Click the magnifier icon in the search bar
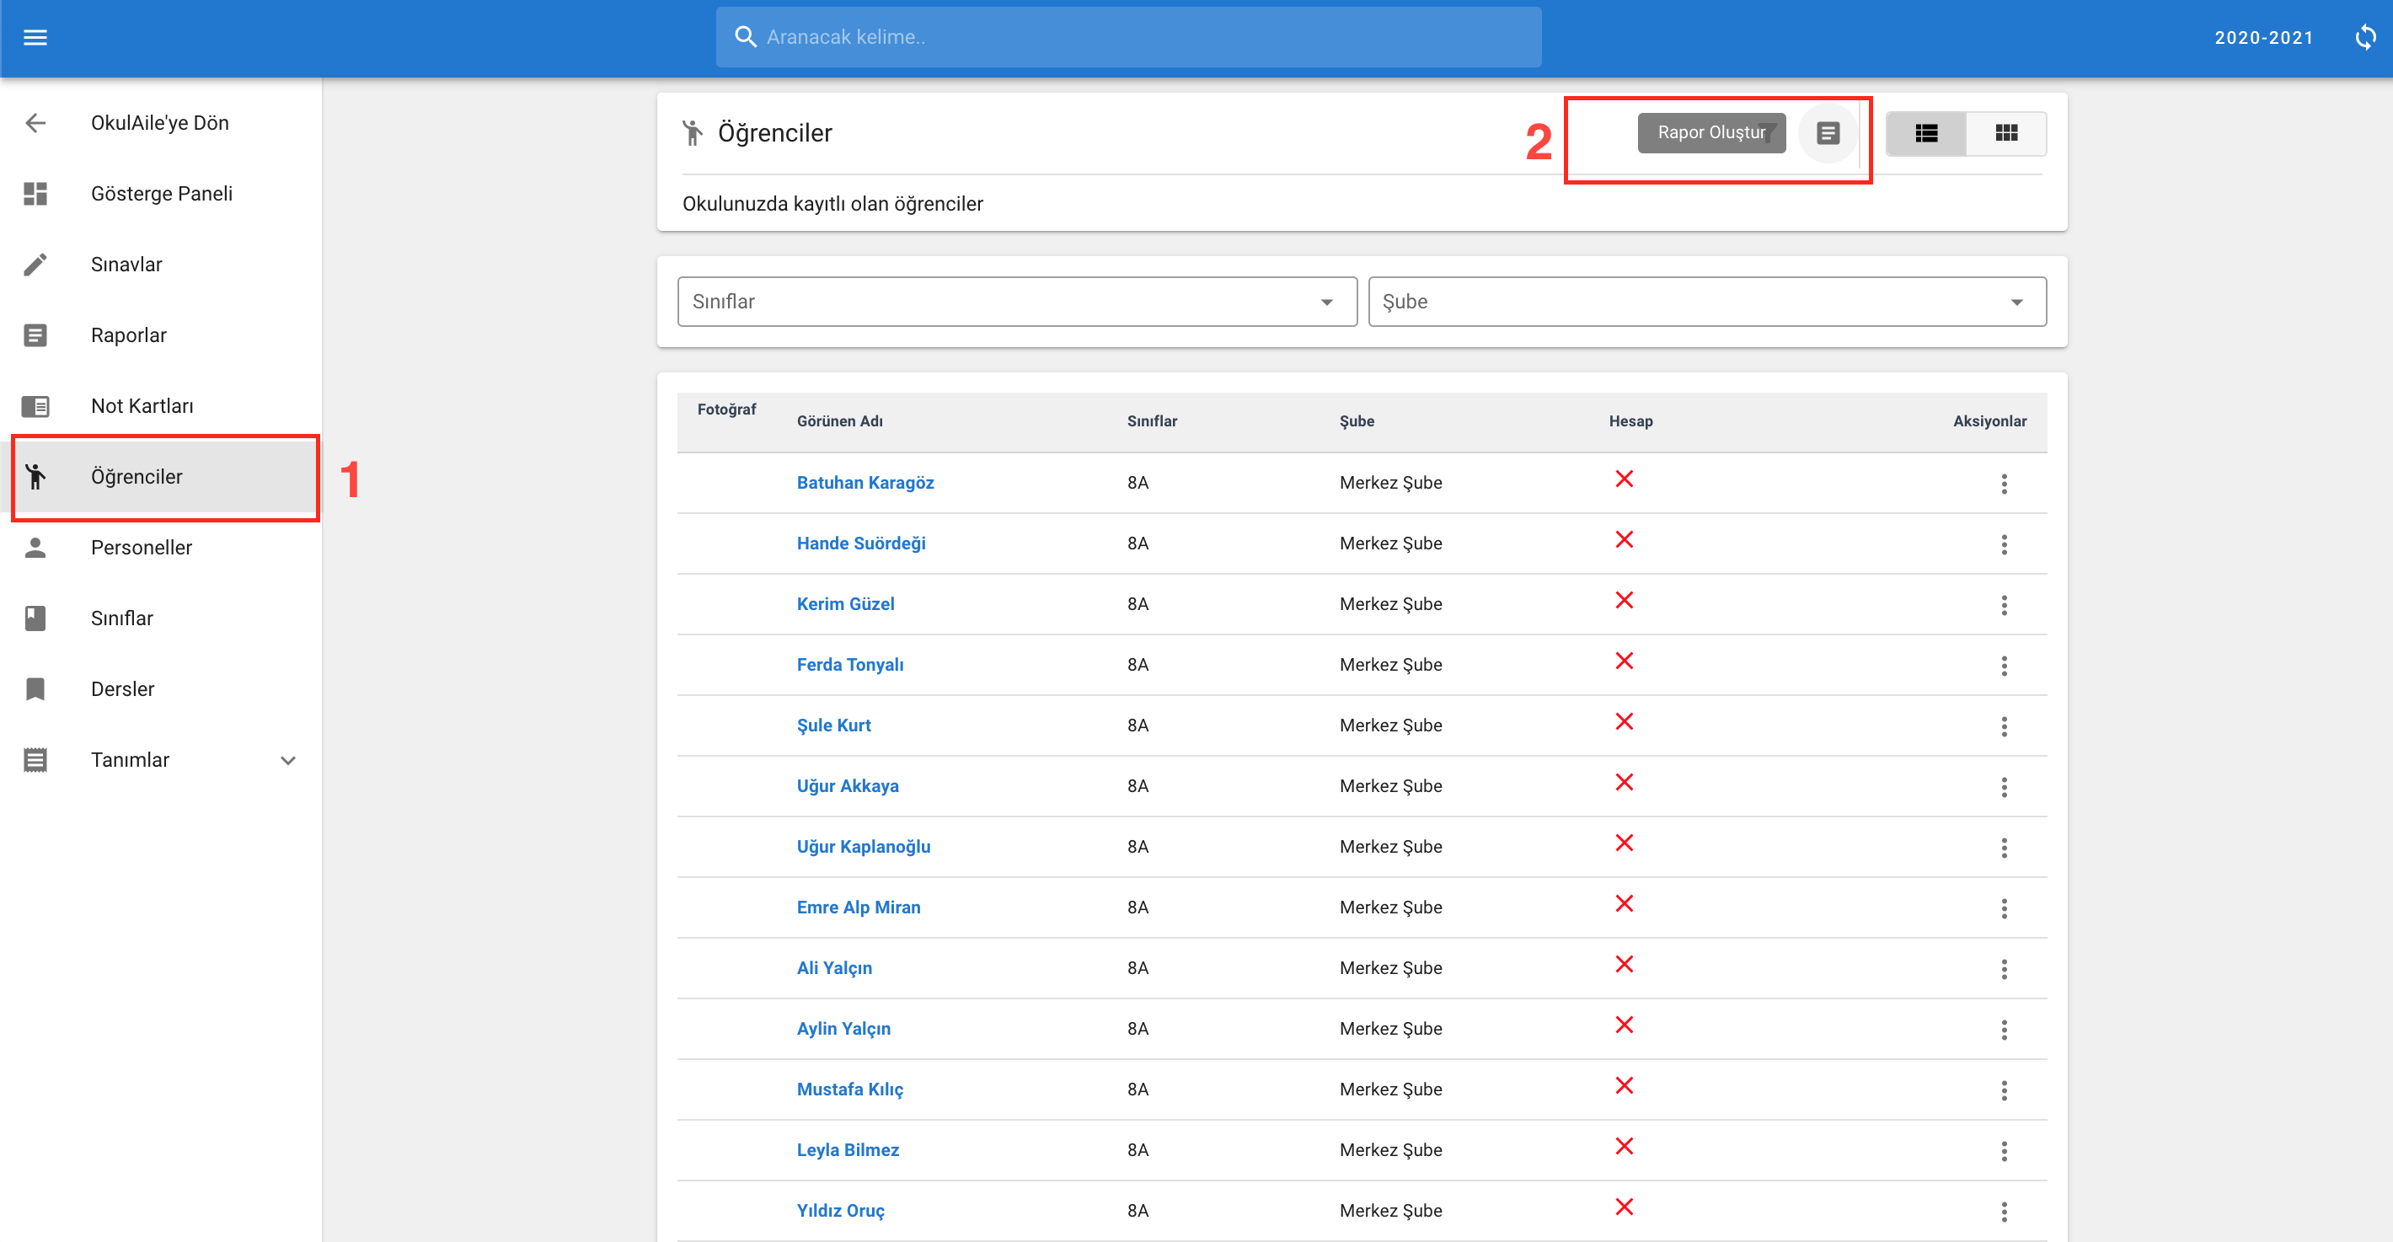The image size is (2393, 1242). point(745,37)
